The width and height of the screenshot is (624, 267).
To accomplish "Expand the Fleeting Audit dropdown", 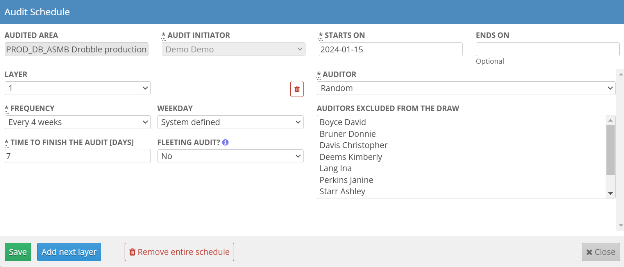I will (230, 156).
